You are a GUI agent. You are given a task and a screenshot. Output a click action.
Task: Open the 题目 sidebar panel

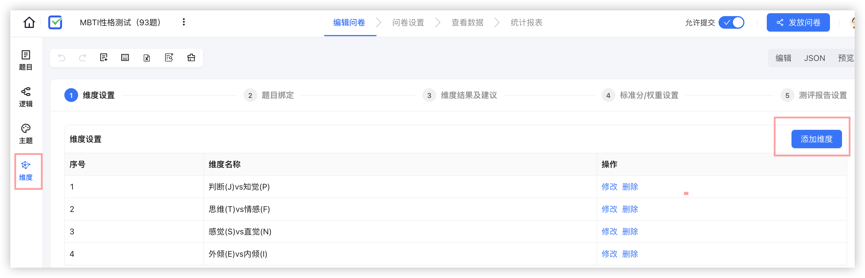26,60
